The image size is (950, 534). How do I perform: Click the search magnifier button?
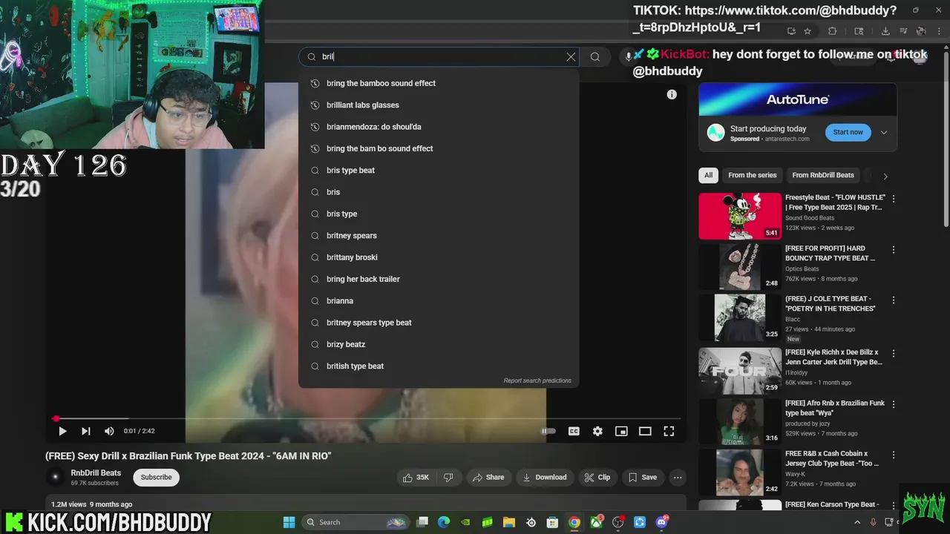pos(595,56)
